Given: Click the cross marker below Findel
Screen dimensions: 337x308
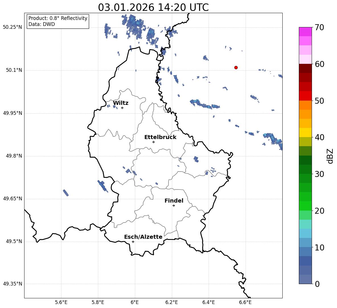Looking at the screenshot, I should pyautogui.click(x=174, y=206).
